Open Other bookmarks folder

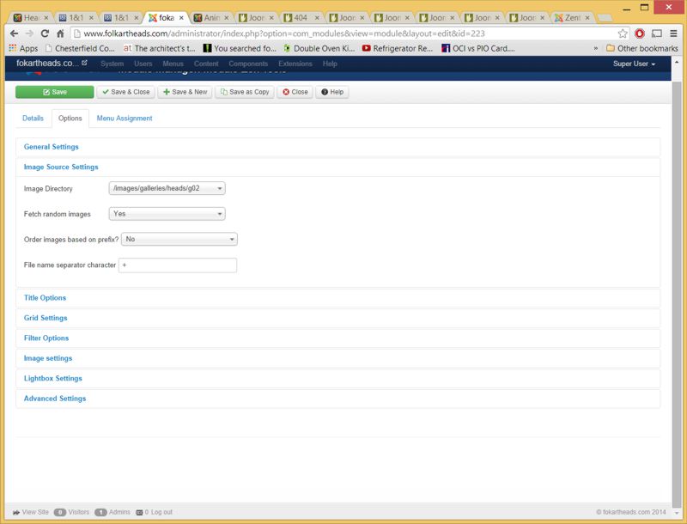click(x=641, y=48)
